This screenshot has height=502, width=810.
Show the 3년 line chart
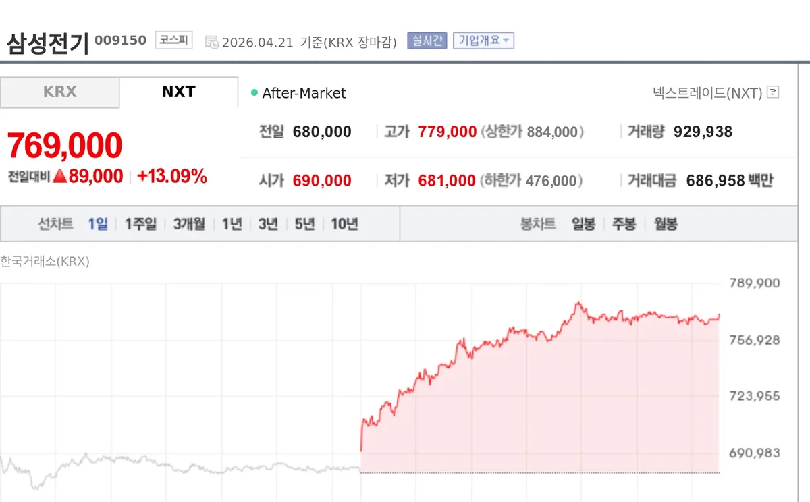click(x=268, y=224)
